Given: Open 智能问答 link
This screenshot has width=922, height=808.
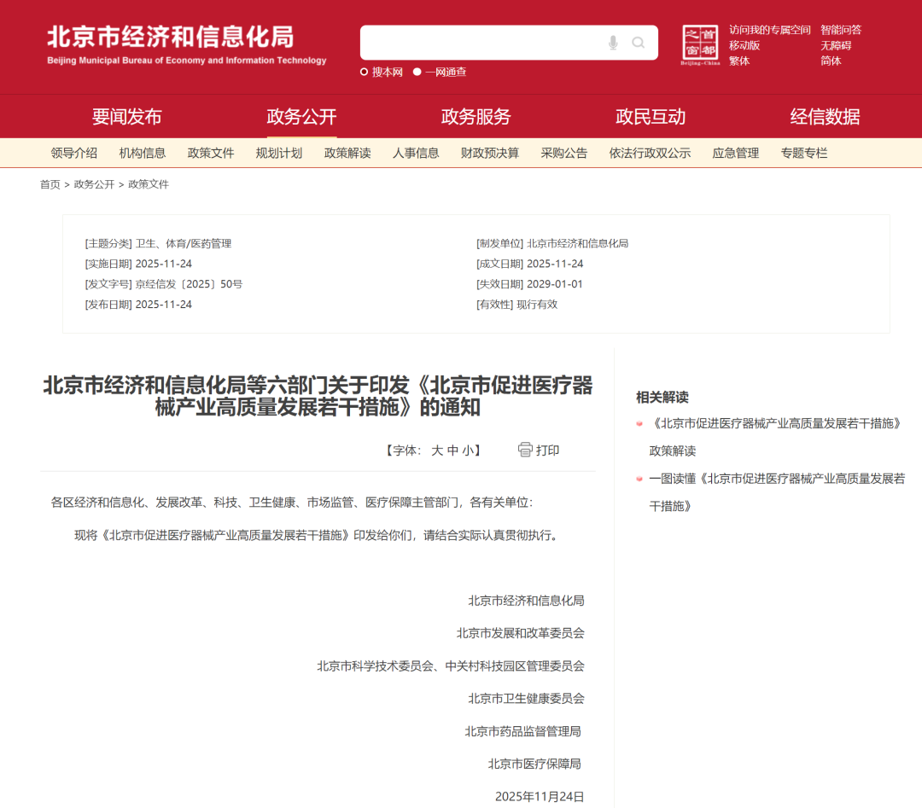Looking at the screenshot, I should click(x=841, y=30).
